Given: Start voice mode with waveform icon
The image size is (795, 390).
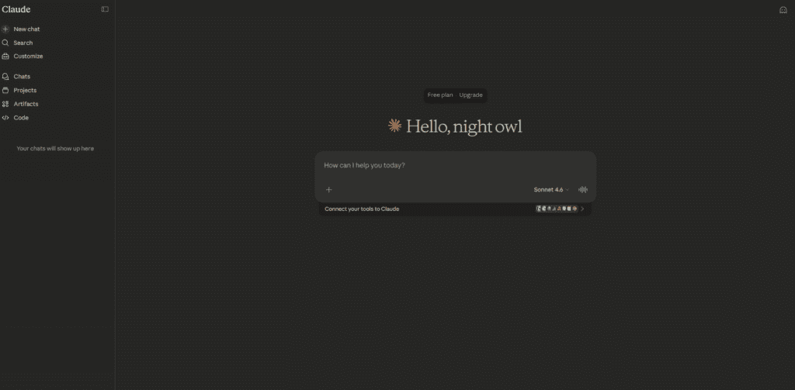Looking at the screenshot, I should point(583,189).
